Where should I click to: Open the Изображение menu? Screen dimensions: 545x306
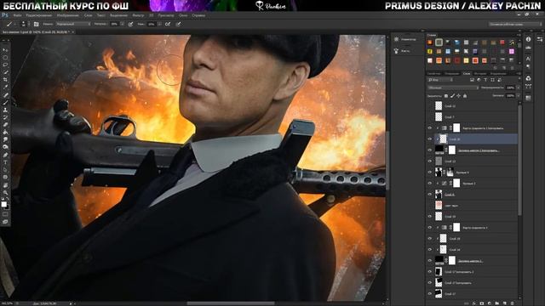point(68,15)
